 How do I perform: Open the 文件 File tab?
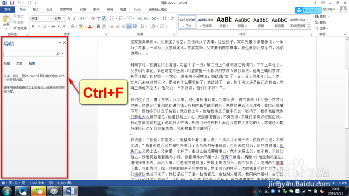pyautogui.click(x=7, y=9)
